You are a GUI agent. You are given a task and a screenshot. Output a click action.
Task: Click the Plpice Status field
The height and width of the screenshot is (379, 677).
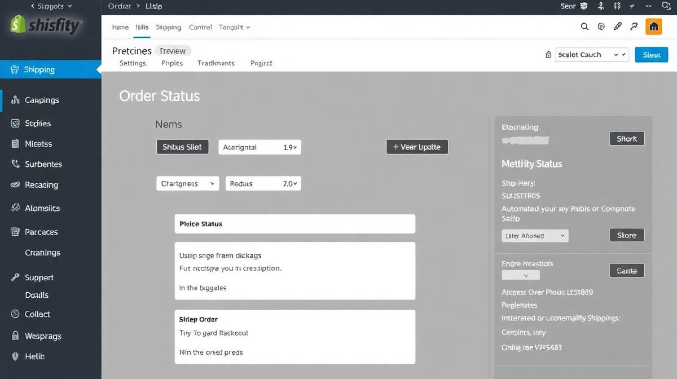[x=295, y=224]
